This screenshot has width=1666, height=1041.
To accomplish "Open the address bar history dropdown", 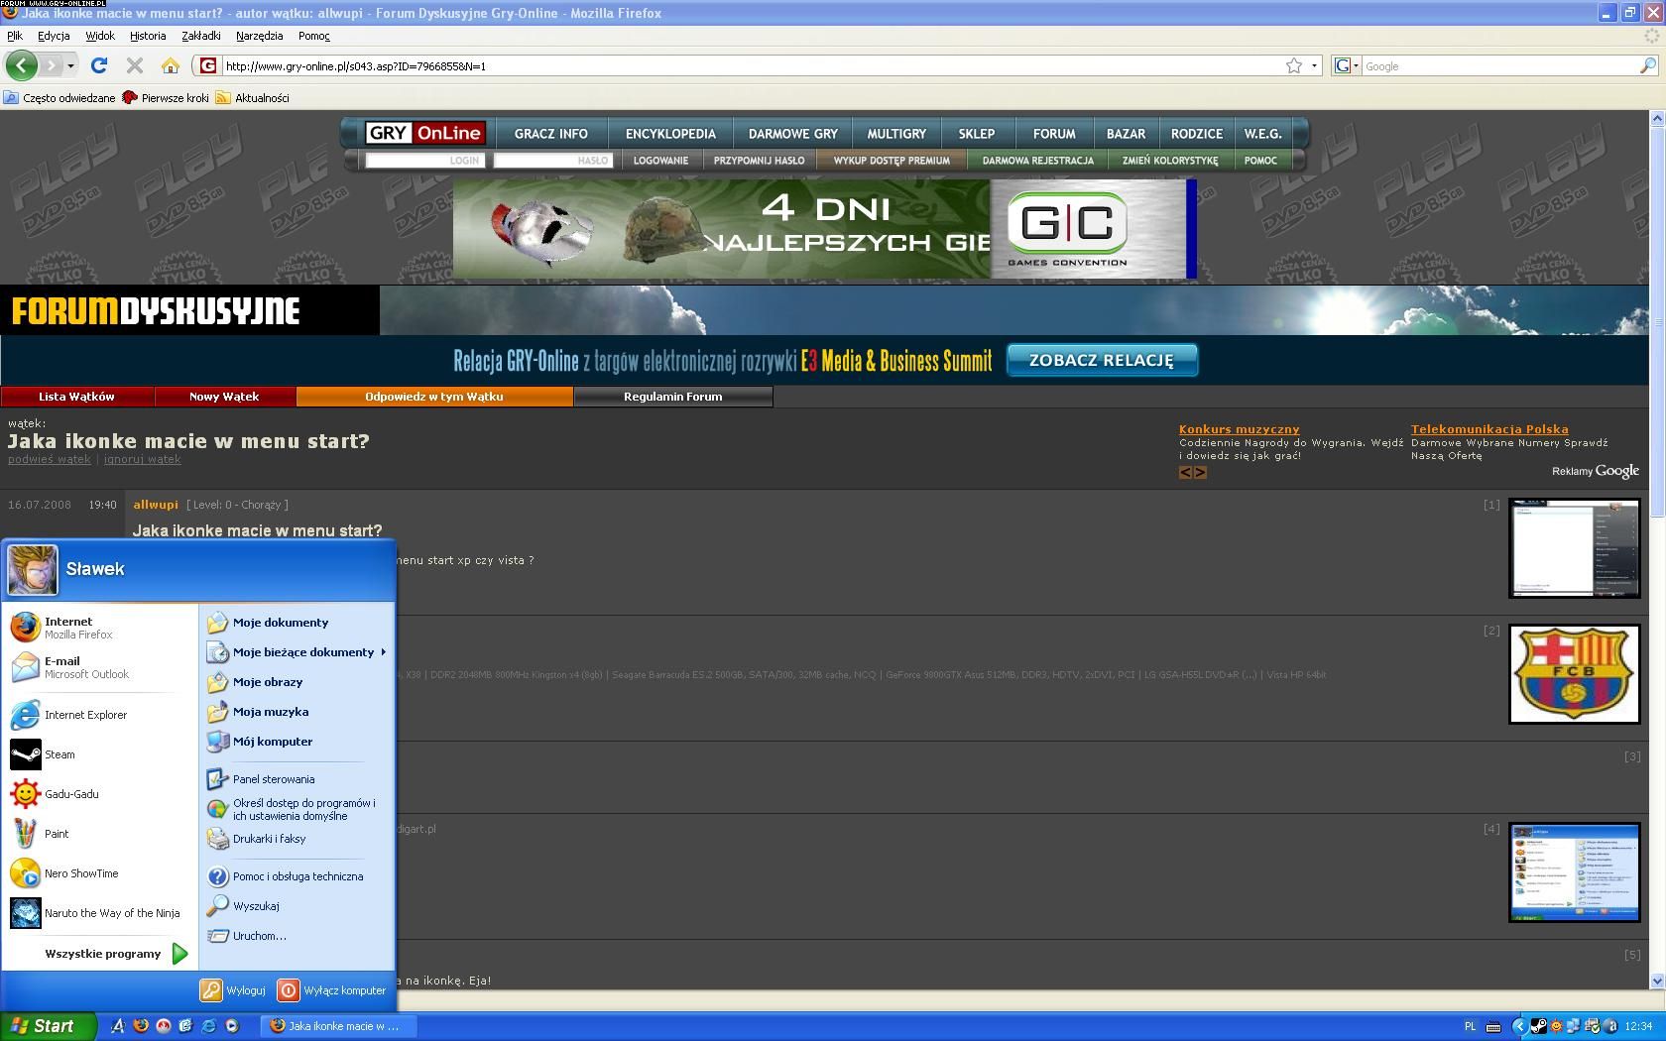I will coord(1315,65).
